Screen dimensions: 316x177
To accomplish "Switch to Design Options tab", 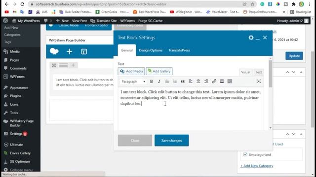I will 151,50.
